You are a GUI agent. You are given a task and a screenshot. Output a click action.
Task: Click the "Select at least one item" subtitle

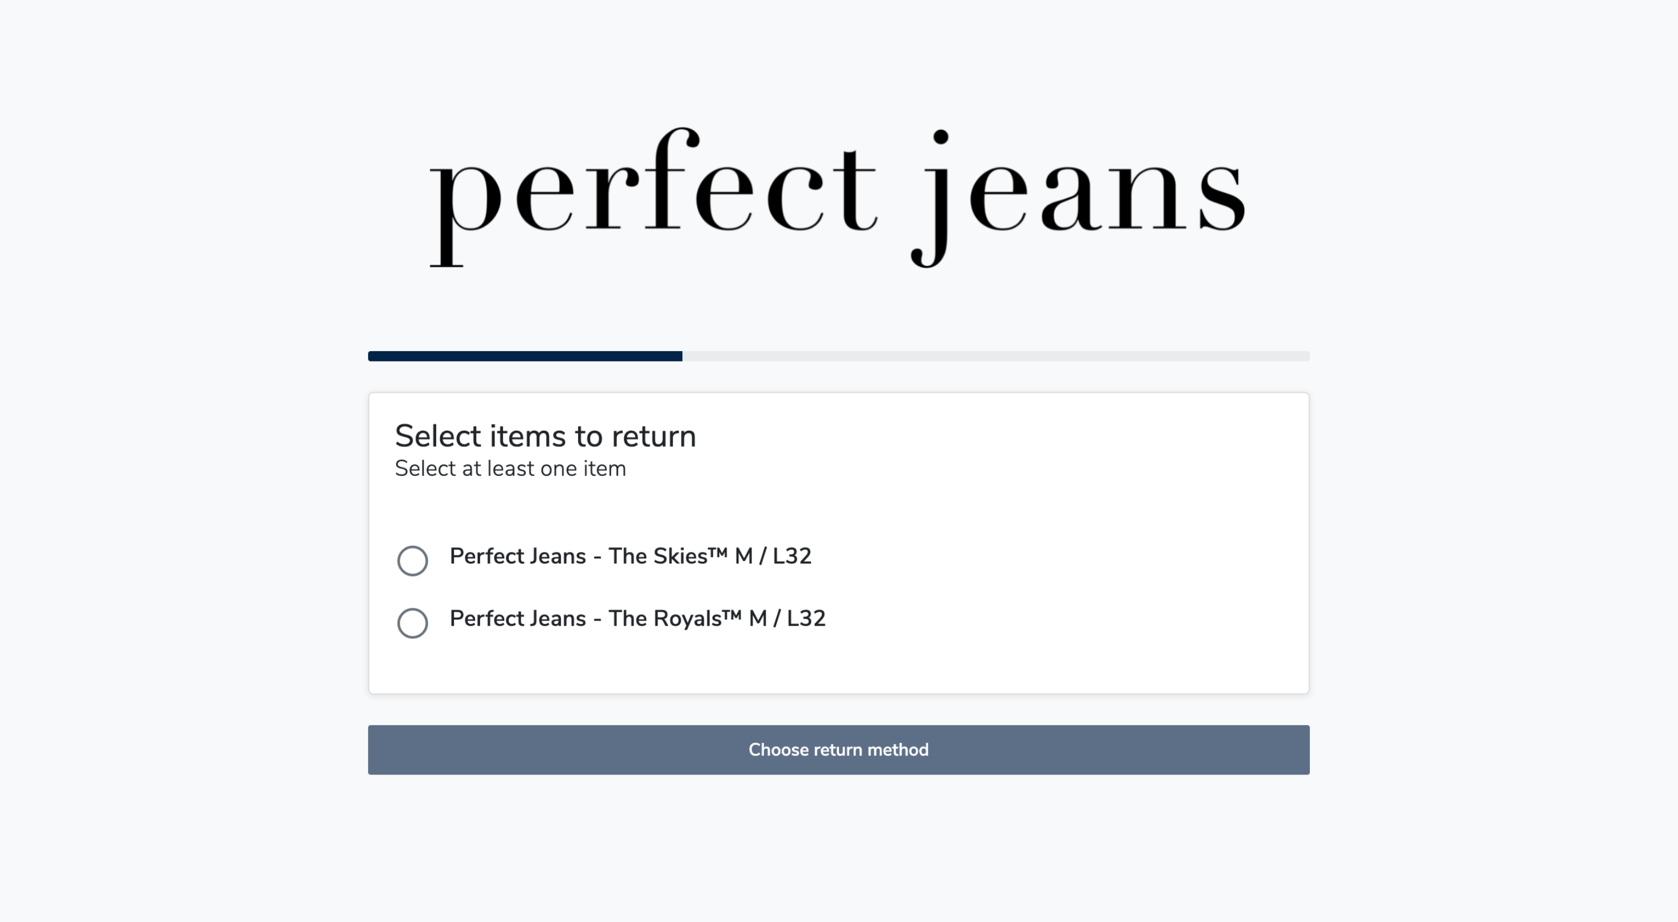tap(510, 468)
